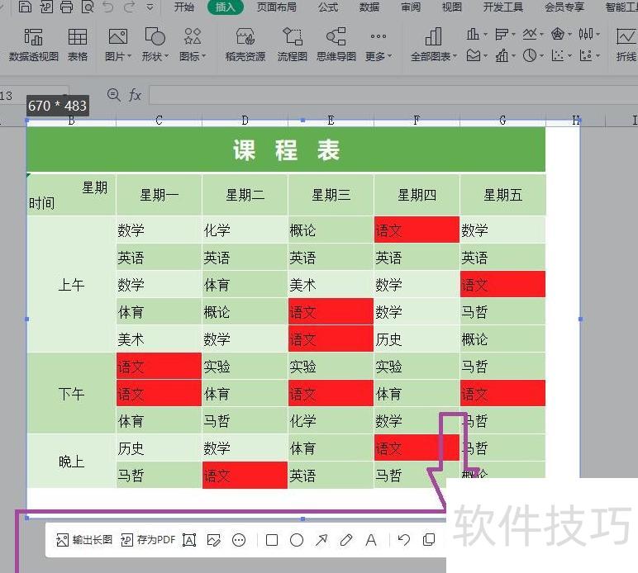Image resolution: width=638 pixels, height=573 pixels.
Task: Click the Save icon in quick access toolbar
Action: tap(26, 7)
